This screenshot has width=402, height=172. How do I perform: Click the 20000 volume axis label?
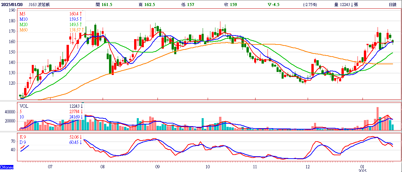click(10, 121)
